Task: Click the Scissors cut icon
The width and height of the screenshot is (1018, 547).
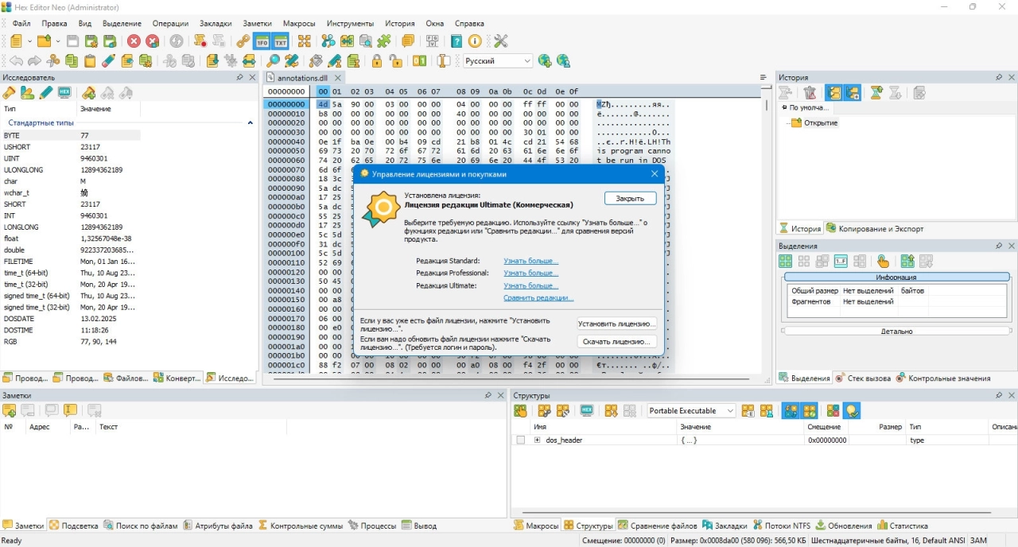Action: point(54,60)
